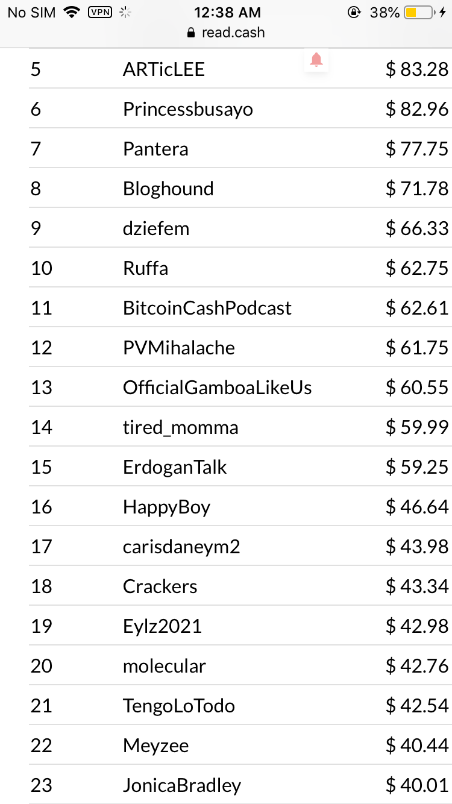
Task: Tap the read.cash address bar
Action: click(x=226, y=33)
